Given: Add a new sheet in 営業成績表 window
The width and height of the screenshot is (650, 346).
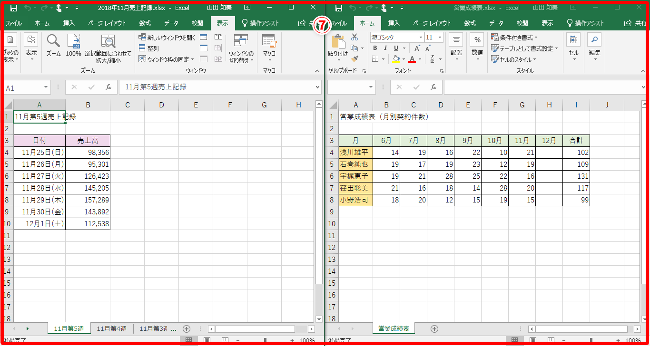Looking at the screenshot, I should 434,329.
